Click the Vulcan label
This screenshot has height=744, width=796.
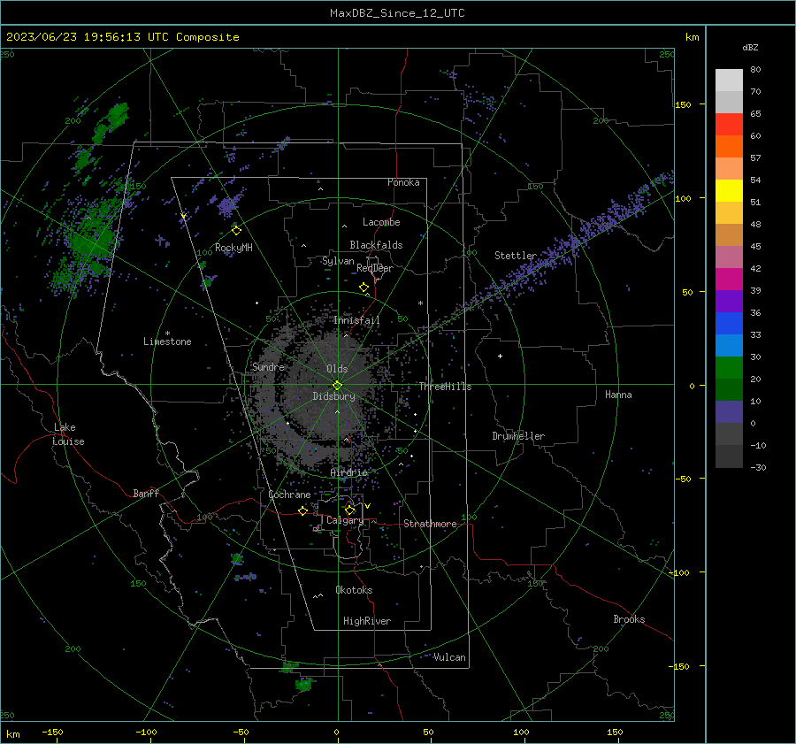pyautogui.click(x=449, y=657)
